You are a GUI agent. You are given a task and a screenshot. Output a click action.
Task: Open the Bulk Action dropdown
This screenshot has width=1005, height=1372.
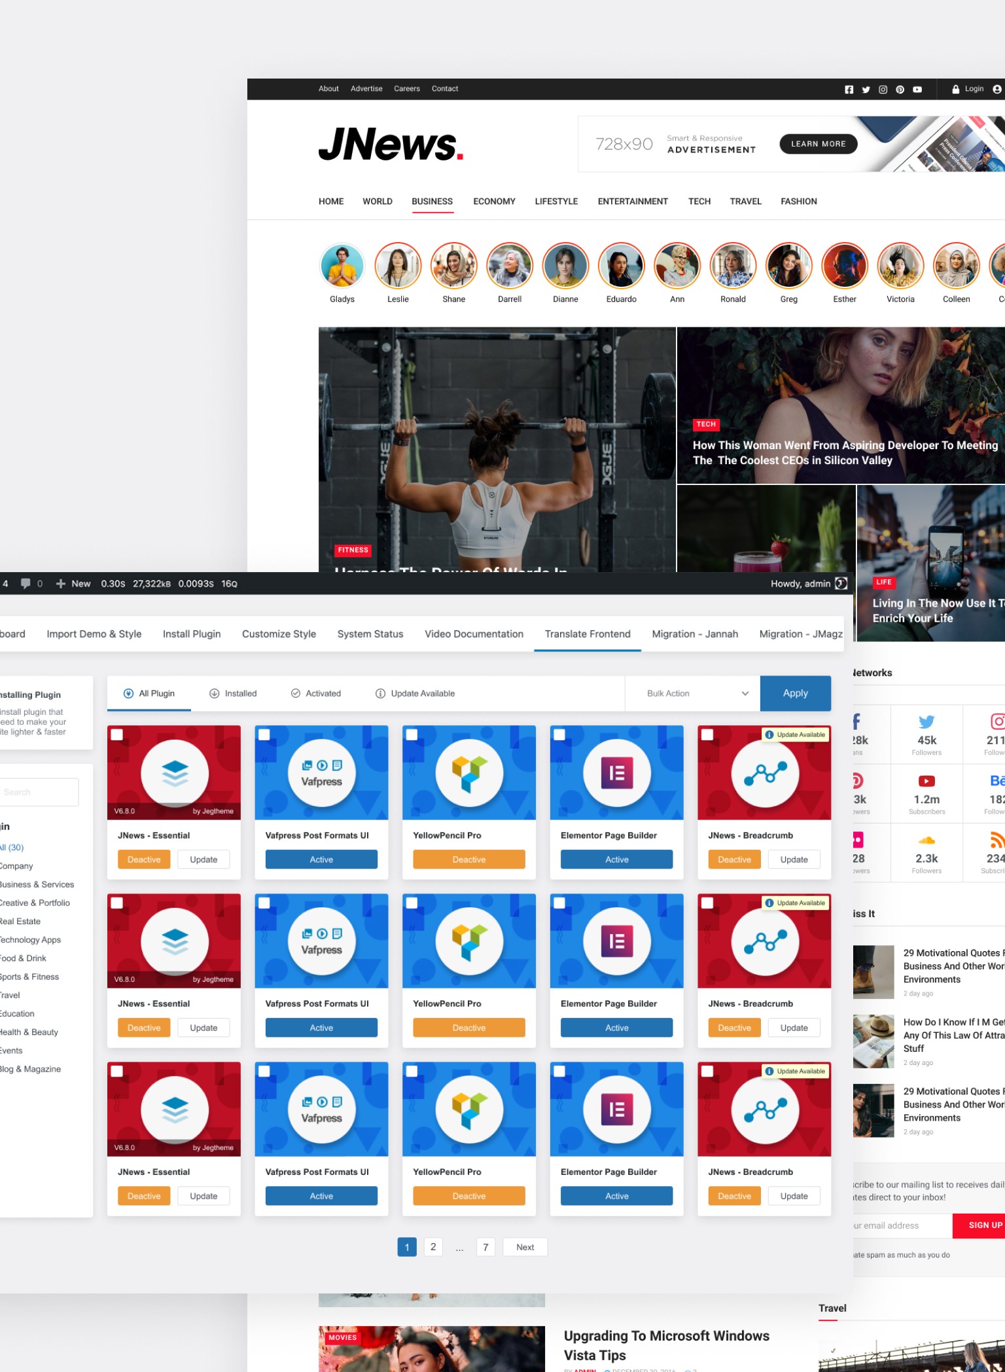(693, 693)
